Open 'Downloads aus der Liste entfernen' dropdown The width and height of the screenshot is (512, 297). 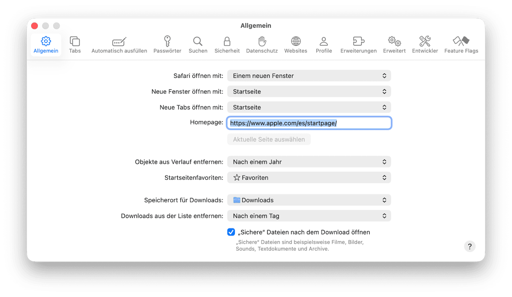(x=309, y=216)
